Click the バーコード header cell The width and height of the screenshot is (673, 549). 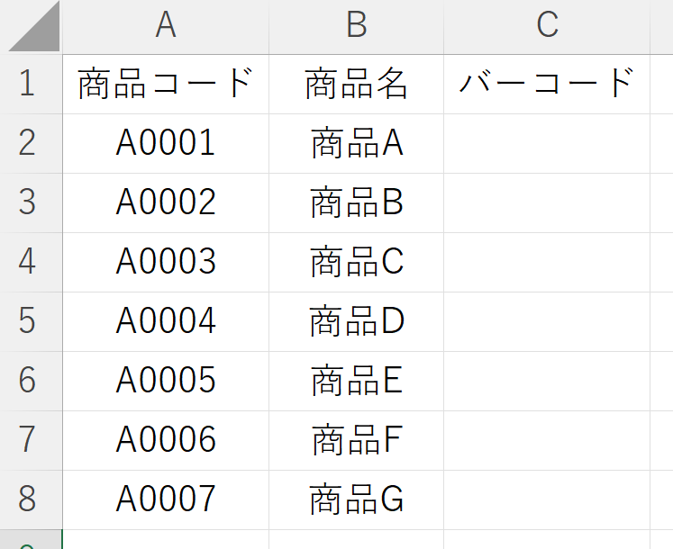click(547, 84)
